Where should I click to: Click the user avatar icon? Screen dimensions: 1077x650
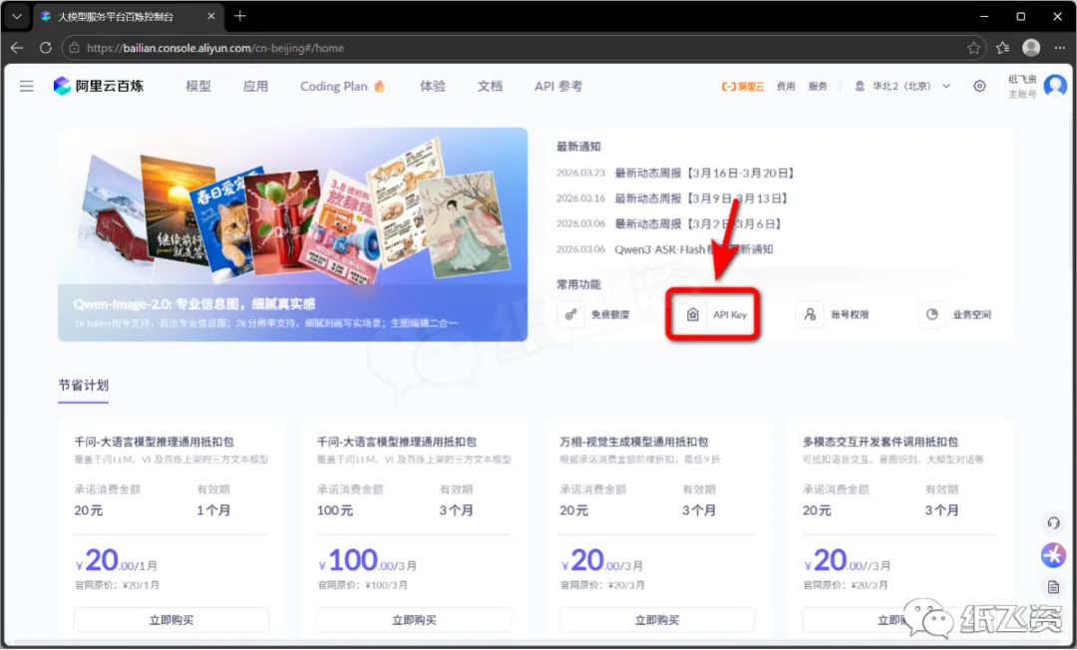(1055, 86)
